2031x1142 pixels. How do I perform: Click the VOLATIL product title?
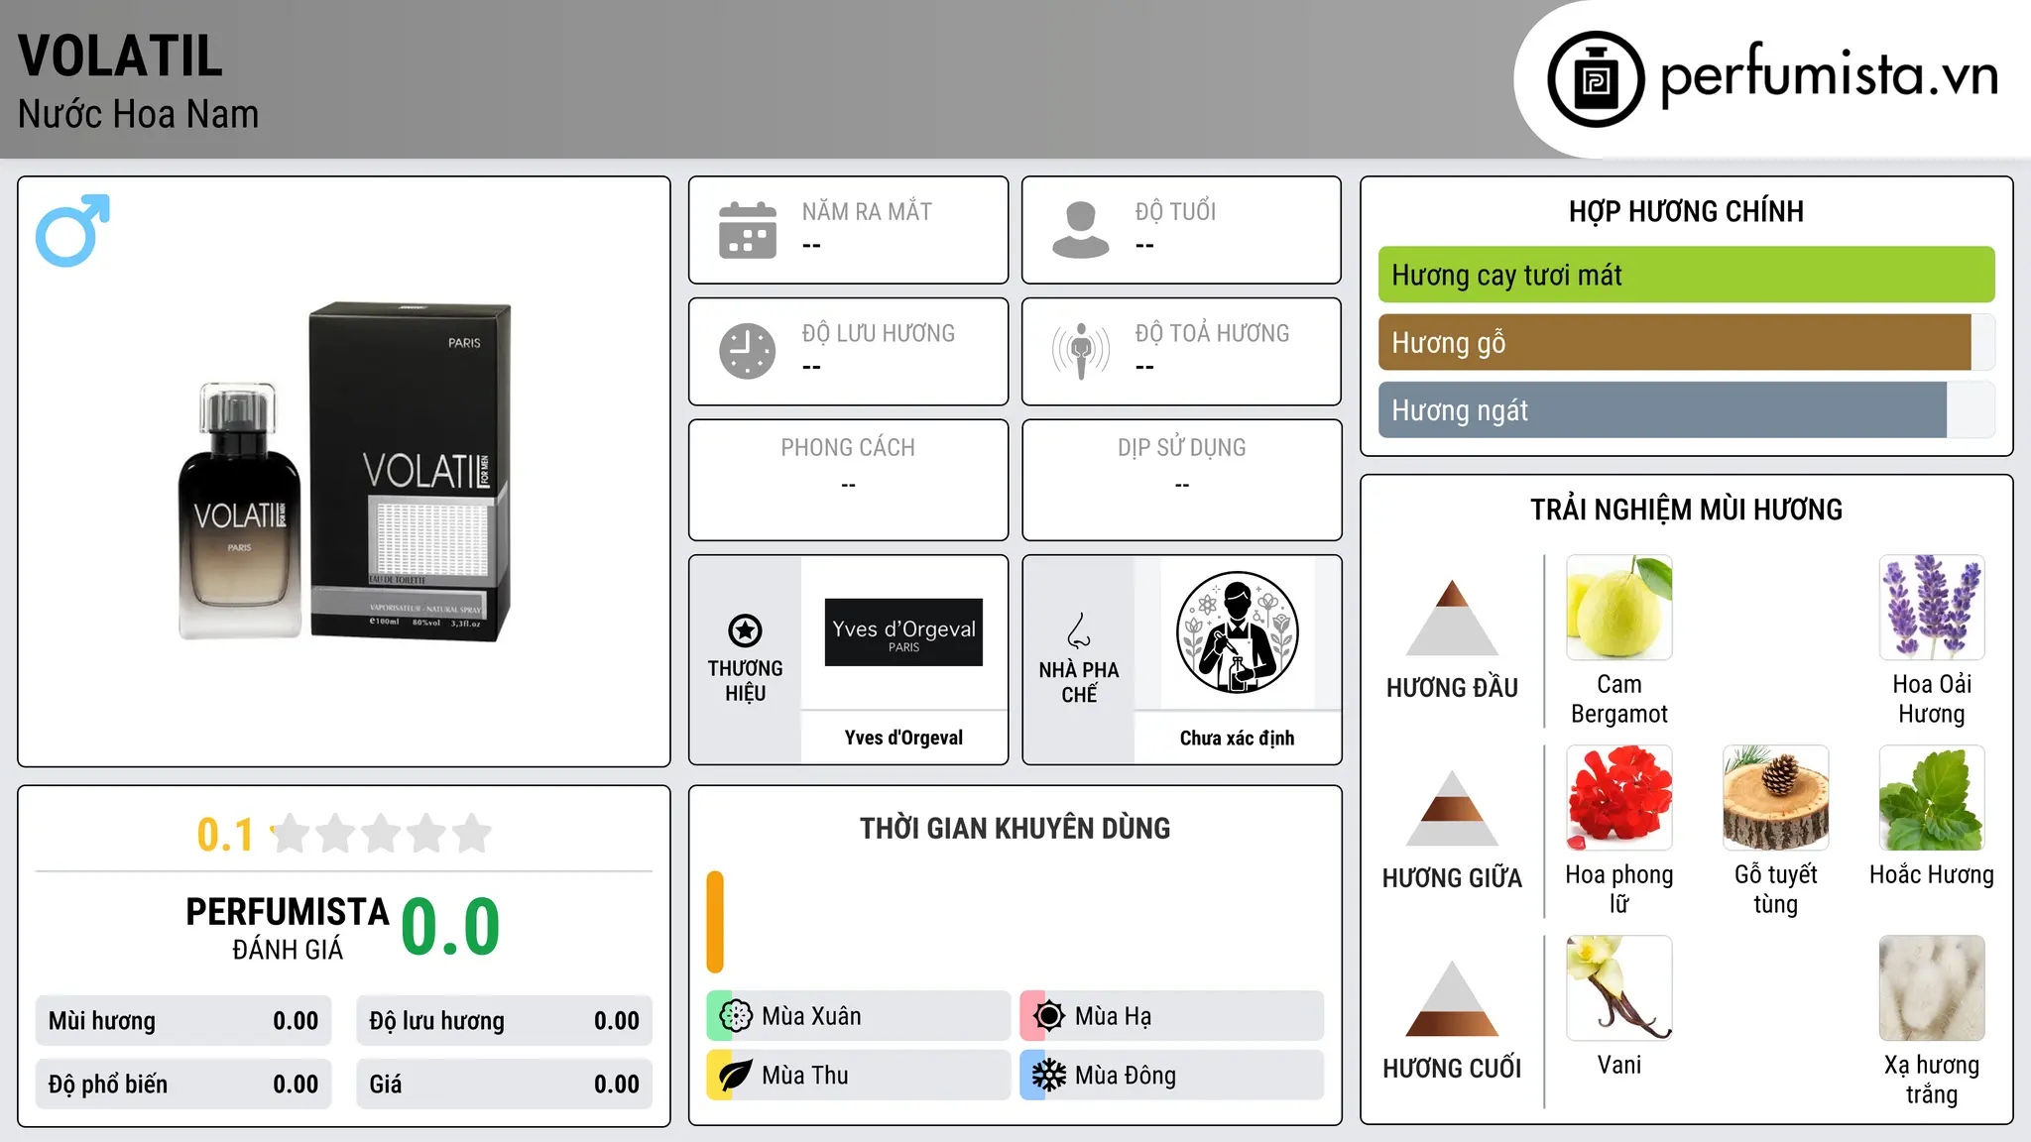pos(120,56)
